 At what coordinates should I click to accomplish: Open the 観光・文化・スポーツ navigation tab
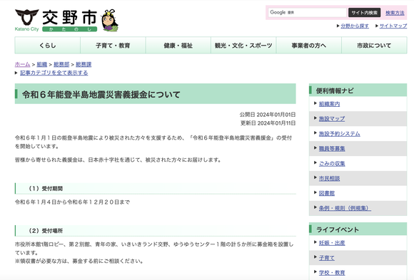243,46
